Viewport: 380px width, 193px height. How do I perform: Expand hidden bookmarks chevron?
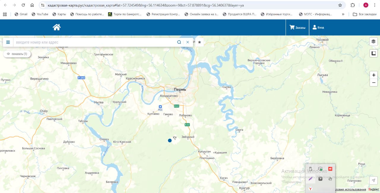[x=343, y=14]
